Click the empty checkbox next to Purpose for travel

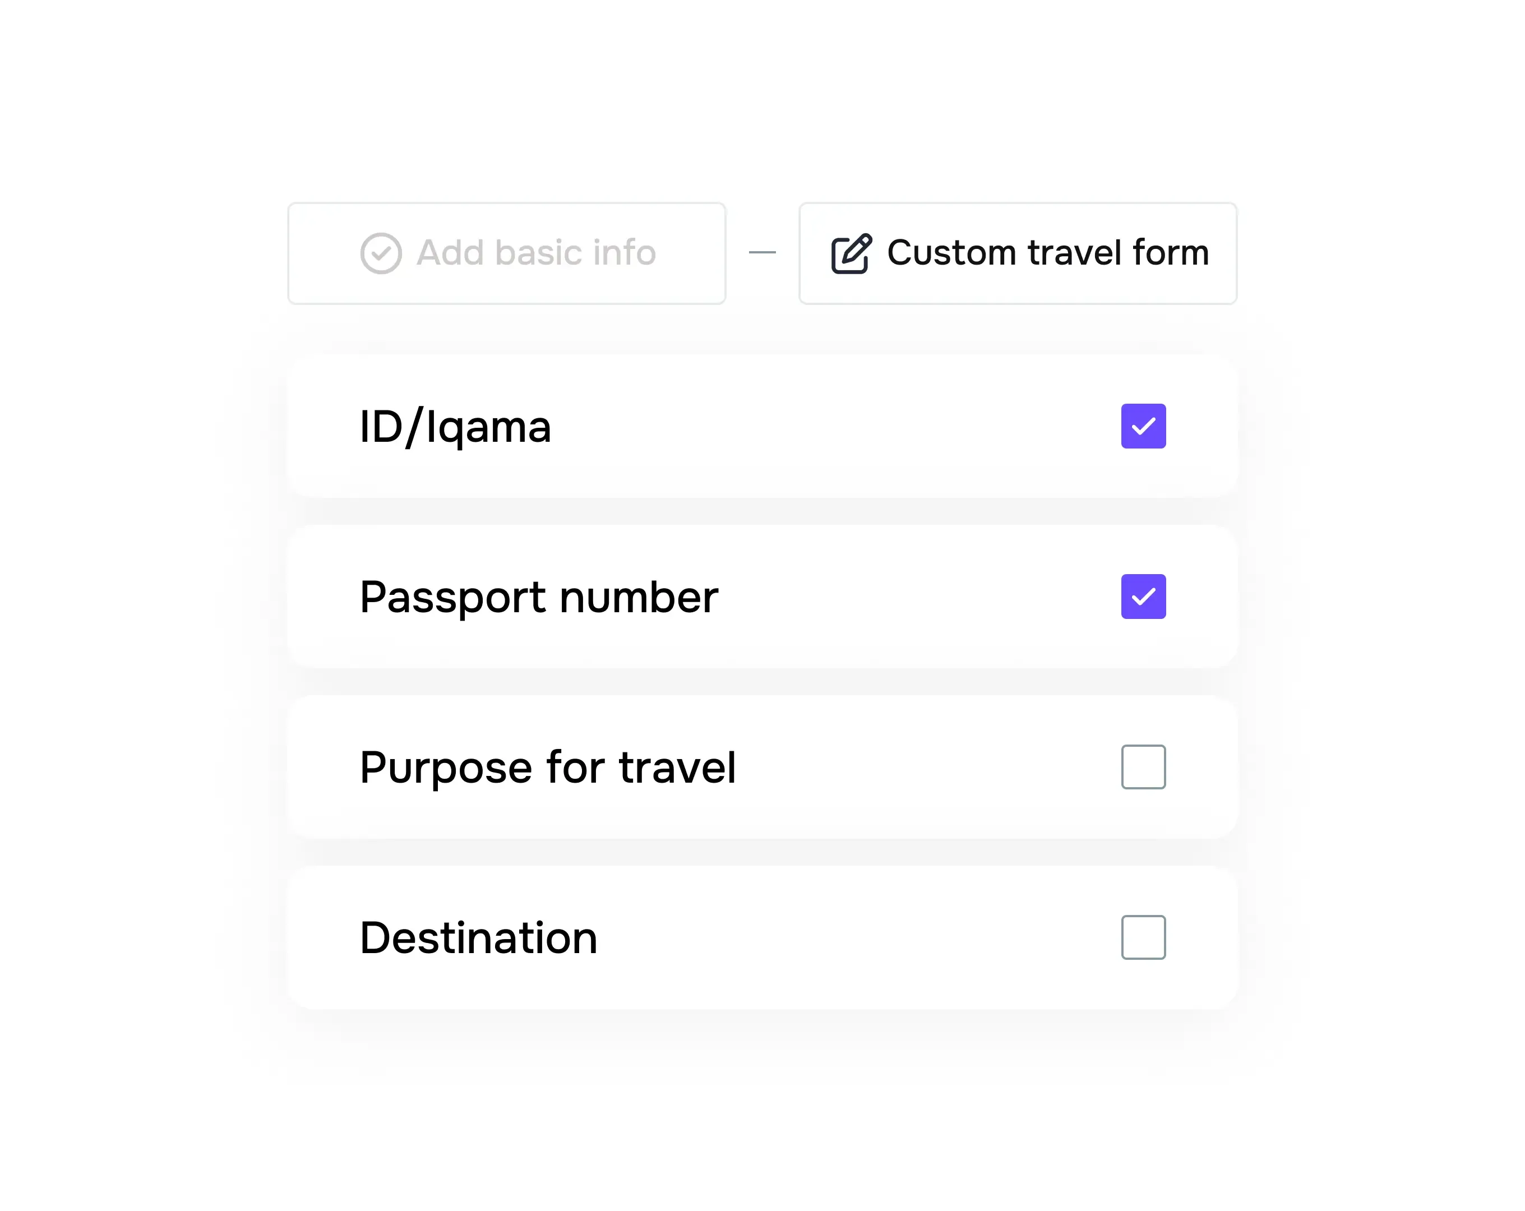coord(1143,766)
